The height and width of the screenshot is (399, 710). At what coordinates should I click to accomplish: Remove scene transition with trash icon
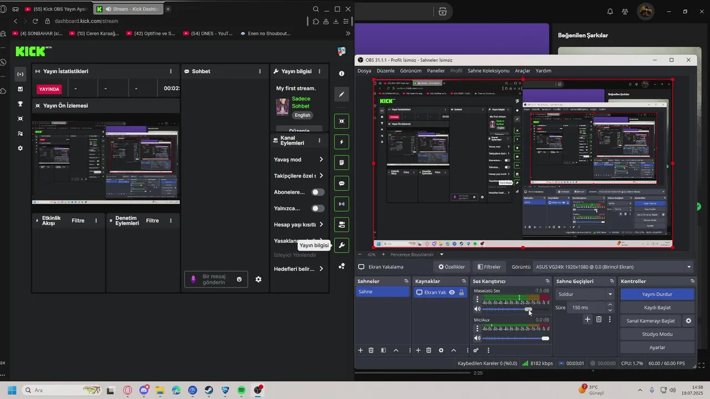599,319
